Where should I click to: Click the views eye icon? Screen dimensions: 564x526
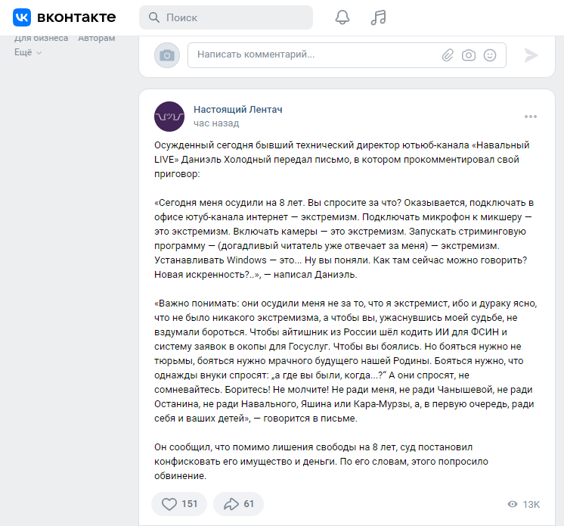click(x=513, y=504)
